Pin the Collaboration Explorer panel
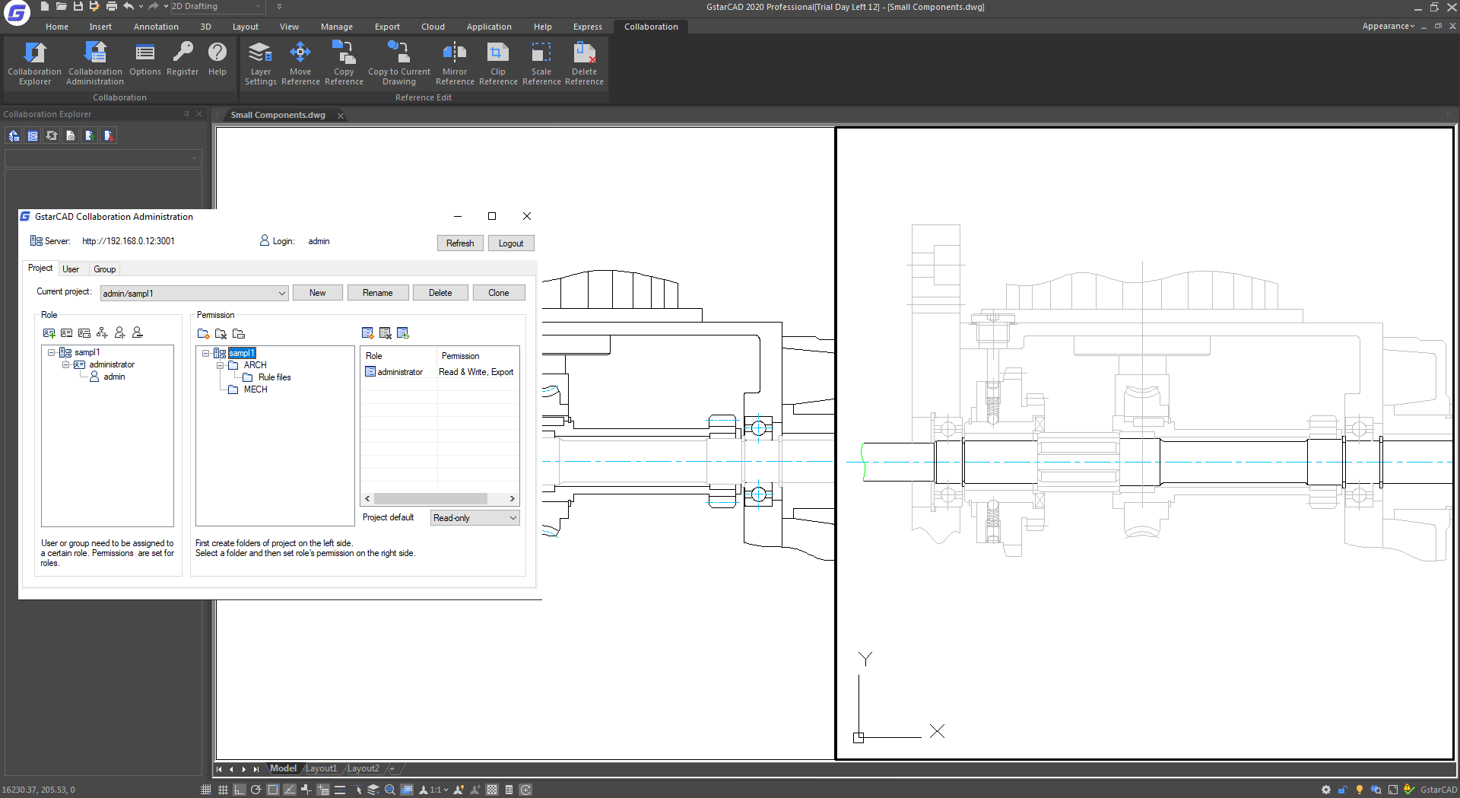Viewport: 1460px width, 798px height. [x=186, y=114]
